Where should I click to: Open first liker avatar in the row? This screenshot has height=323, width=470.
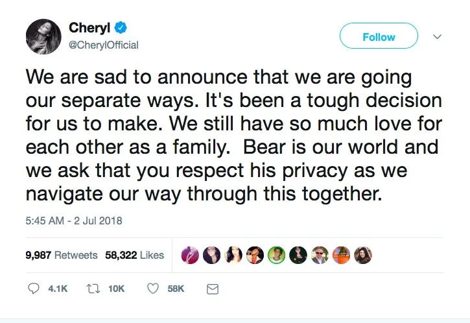click(x=190, y=255)
